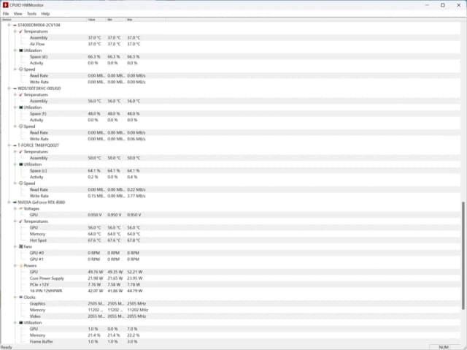Open the View menu
Viewport: 467px width, 350px height.
pyautogui.click(x=18, y=14)
